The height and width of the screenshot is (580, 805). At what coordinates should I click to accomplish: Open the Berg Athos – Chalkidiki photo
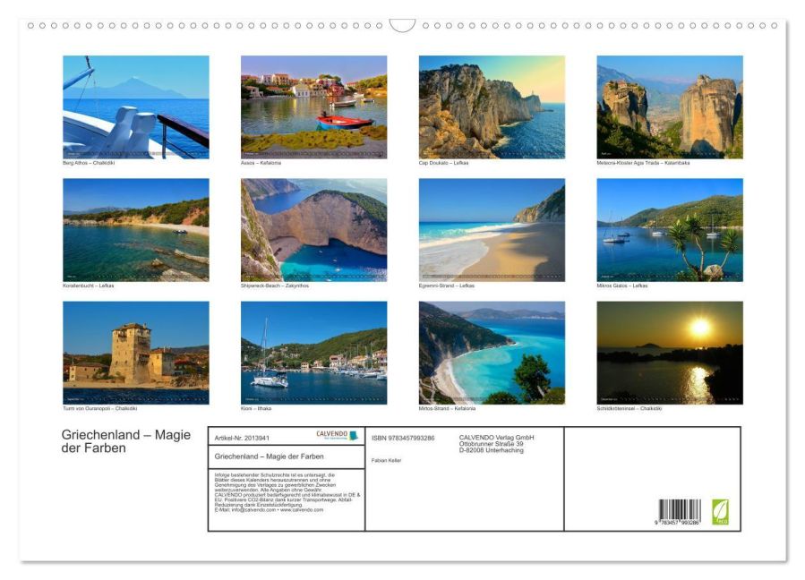pos(134,106)
